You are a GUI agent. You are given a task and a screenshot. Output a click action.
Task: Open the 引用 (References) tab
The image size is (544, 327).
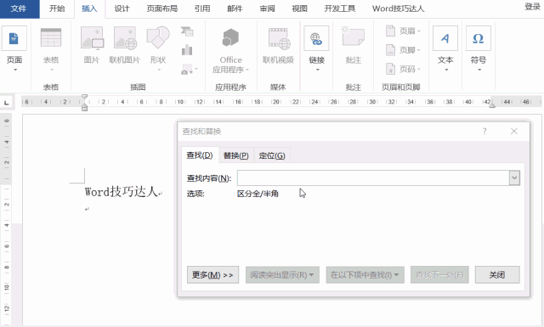coord(202,8)
